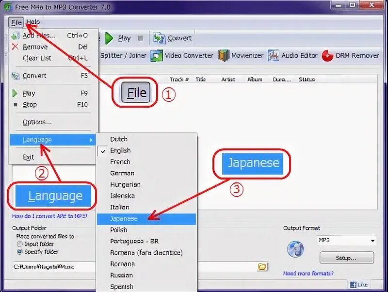Open the Help menu
The width and height of the screenshot is (388, 292).
33,22
